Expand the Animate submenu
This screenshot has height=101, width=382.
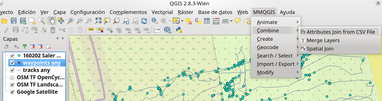[x=276, y=22]
